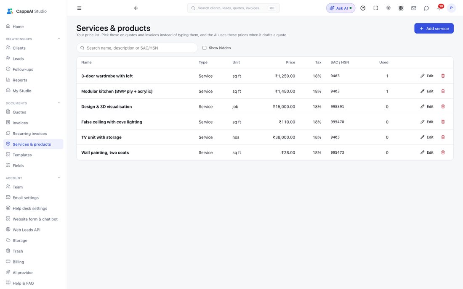
Task: Edit the Wall painting, two coats service
Action: (427, 152)
